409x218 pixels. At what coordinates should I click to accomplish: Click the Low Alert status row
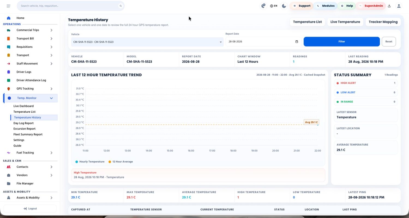coord(366,93)
